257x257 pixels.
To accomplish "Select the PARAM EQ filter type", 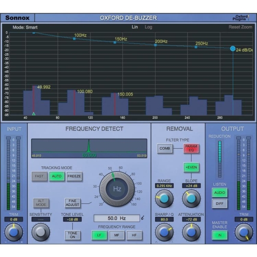I will [191, 148].
